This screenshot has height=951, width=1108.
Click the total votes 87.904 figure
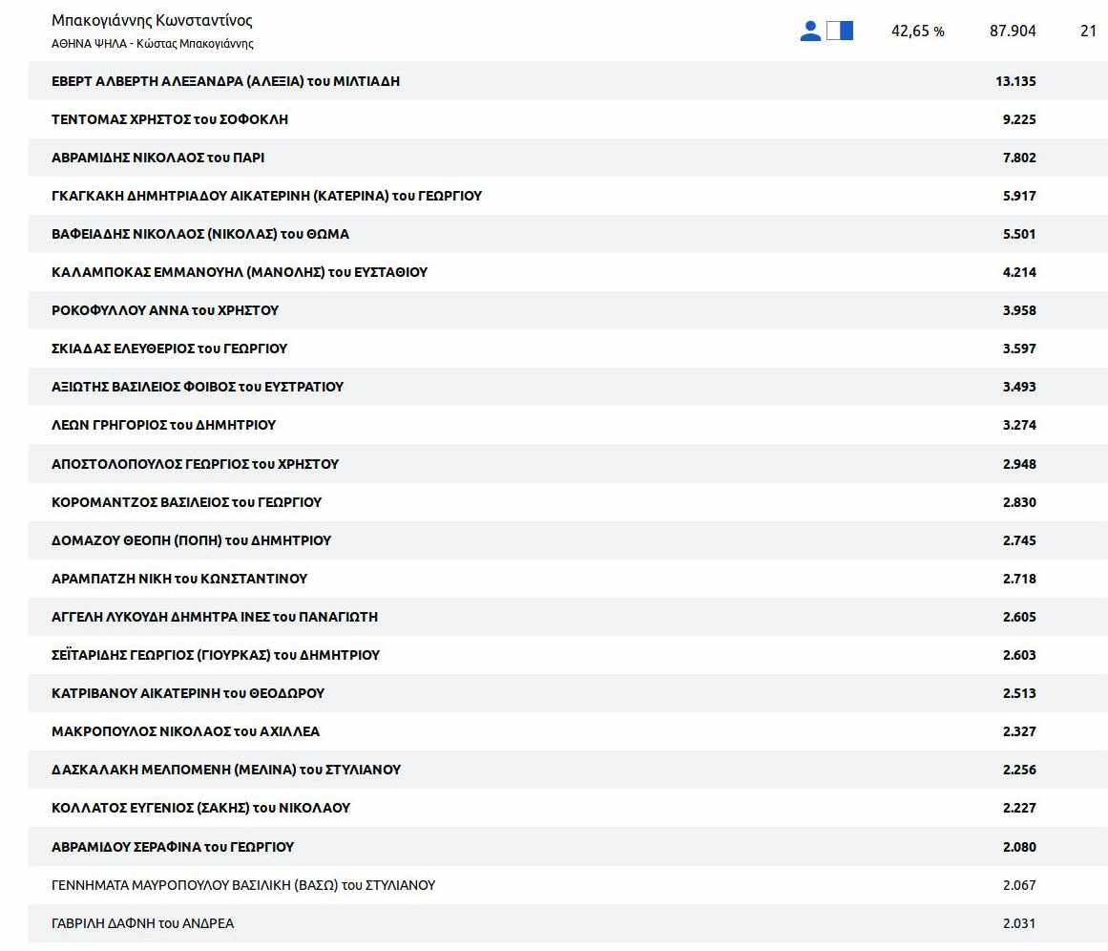coord(1013,32)
